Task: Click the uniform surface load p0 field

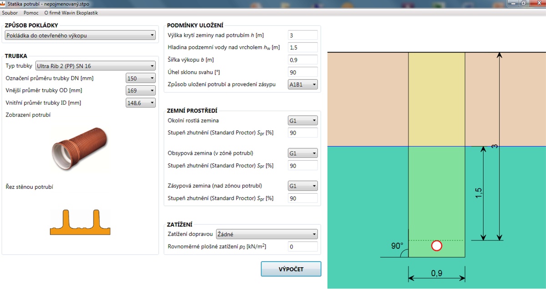Action: [x=303, y=247]
